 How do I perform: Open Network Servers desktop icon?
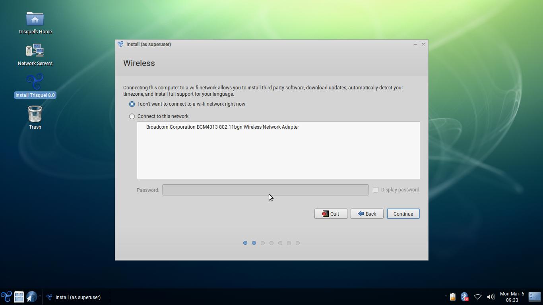coord(35,50)
